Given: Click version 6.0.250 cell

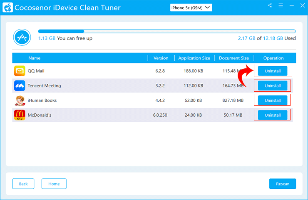Looking at the screenshot, I should 160,115.
